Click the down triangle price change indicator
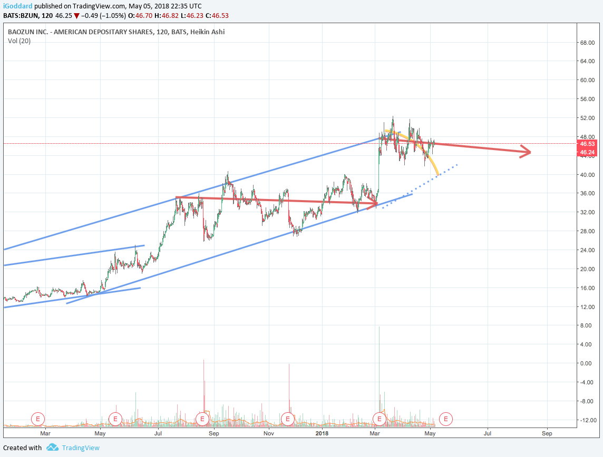Image resolution: width=603 pixels, height=457 pixels. click(77, 16)
